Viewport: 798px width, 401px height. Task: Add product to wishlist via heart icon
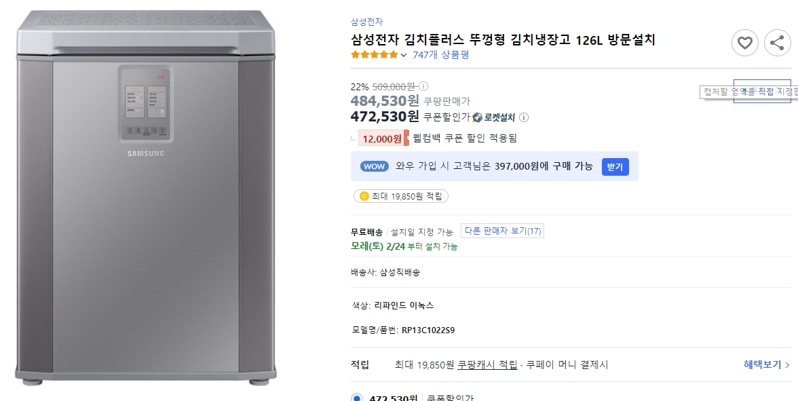(x=744, y=42)
